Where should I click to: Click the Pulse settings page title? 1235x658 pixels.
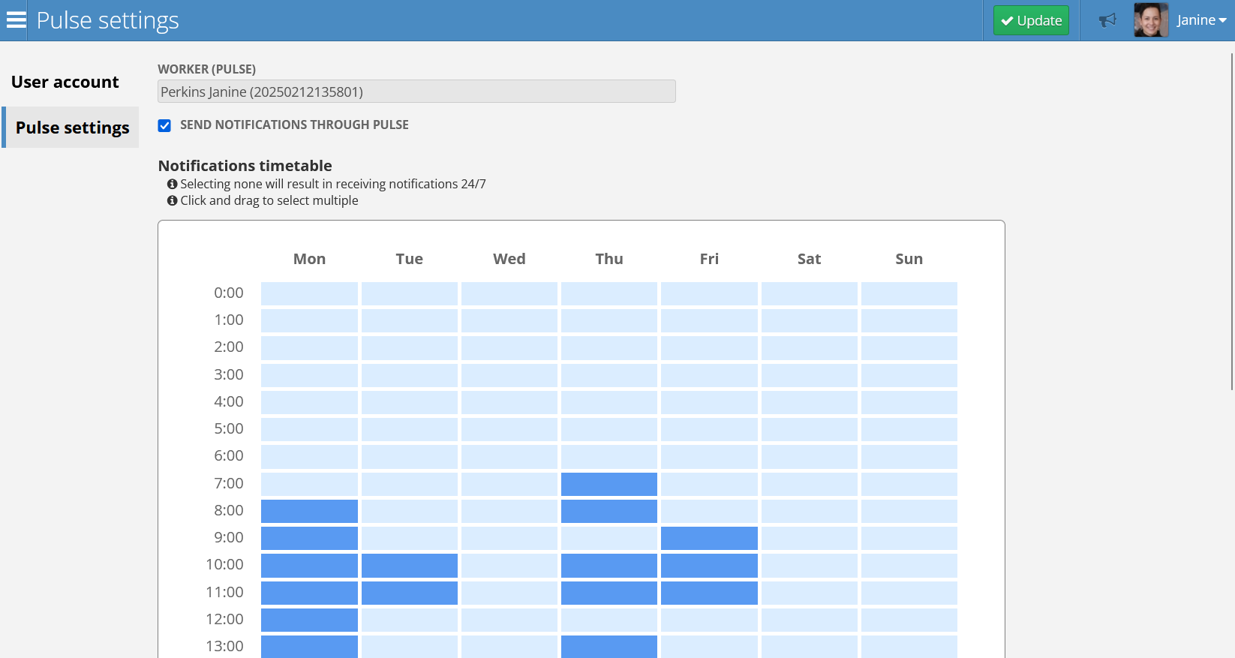107,20
